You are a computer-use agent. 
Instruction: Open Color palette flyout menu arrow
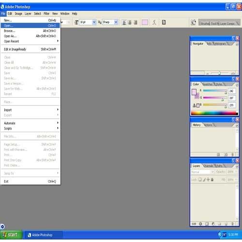click(237, 85)
